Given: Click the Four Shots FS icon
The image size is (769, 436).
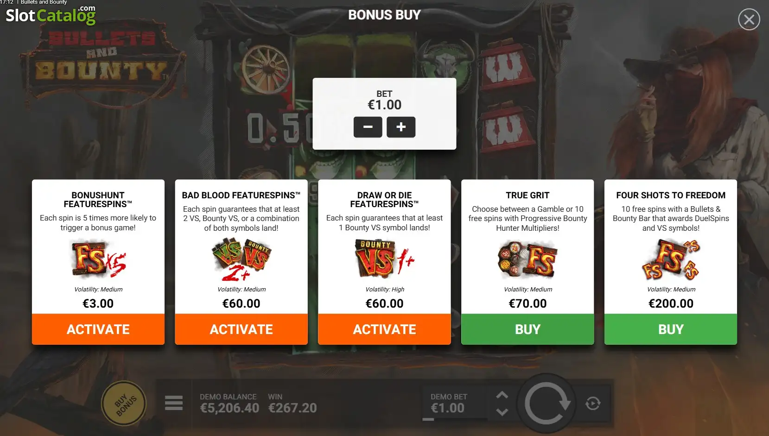Looking at the screenshot, I should point(671,259).
